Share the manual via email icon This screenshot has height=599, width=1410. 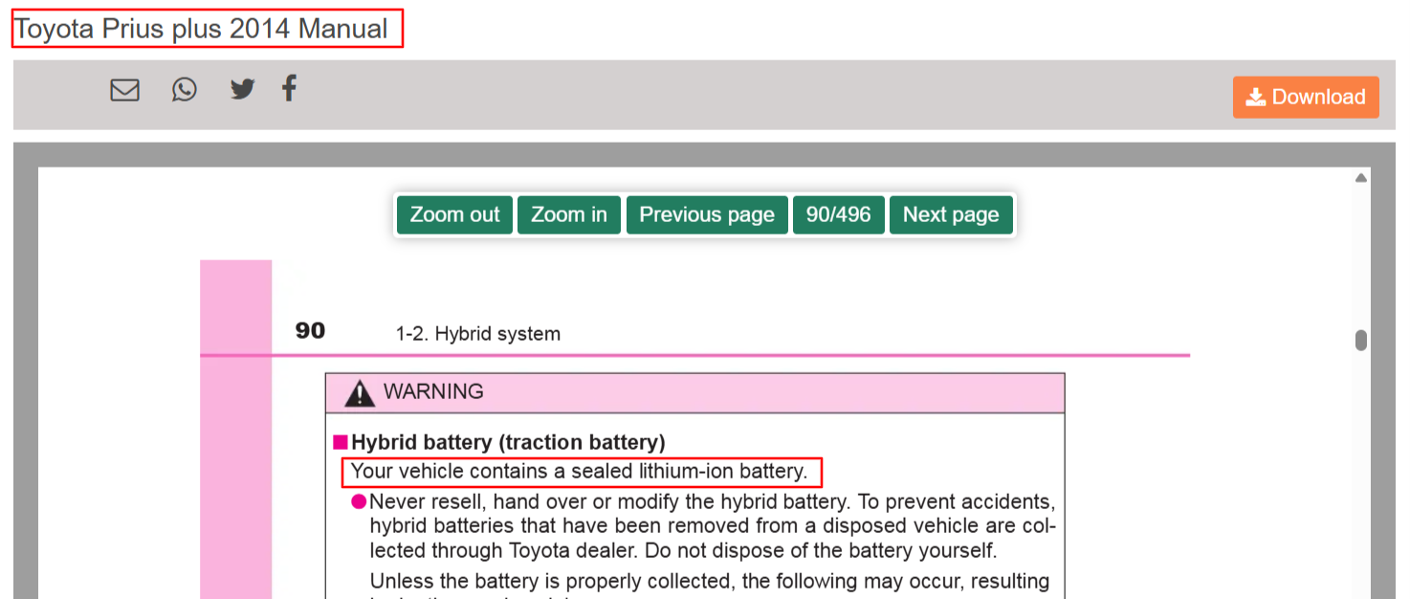click(124, 90)
